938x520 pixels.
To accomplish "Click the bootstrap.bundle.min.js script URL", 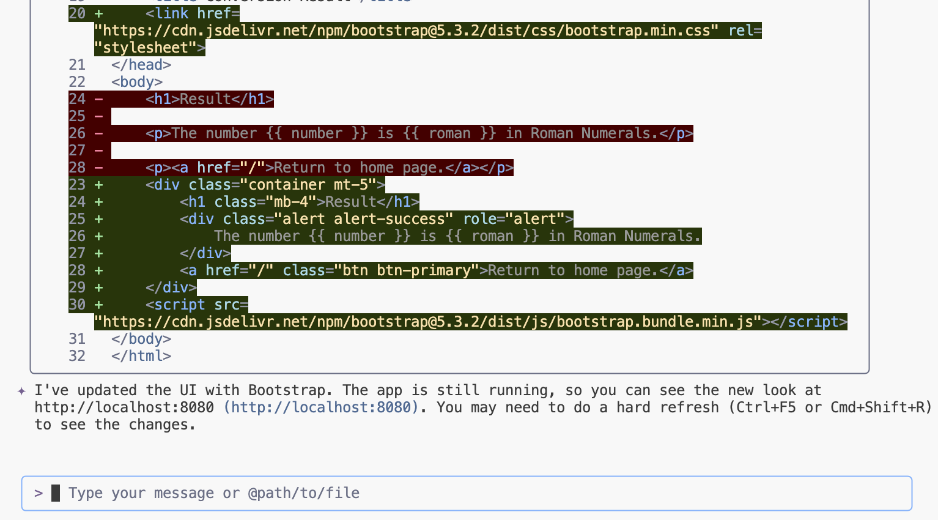I will click(x=428, y=322).
